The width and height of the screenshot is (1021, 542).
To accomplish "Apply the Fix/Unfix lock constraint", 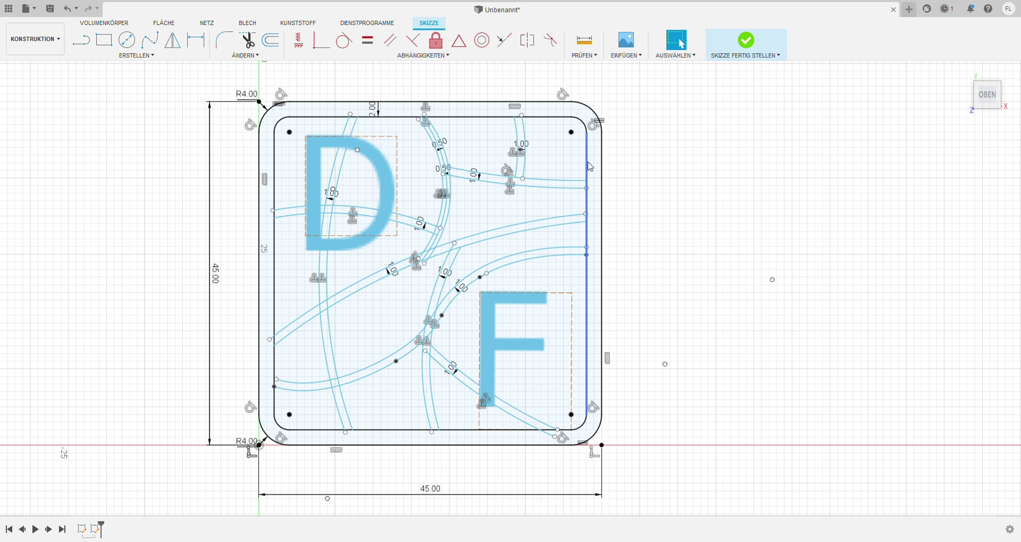I will [x=436, y=40].
